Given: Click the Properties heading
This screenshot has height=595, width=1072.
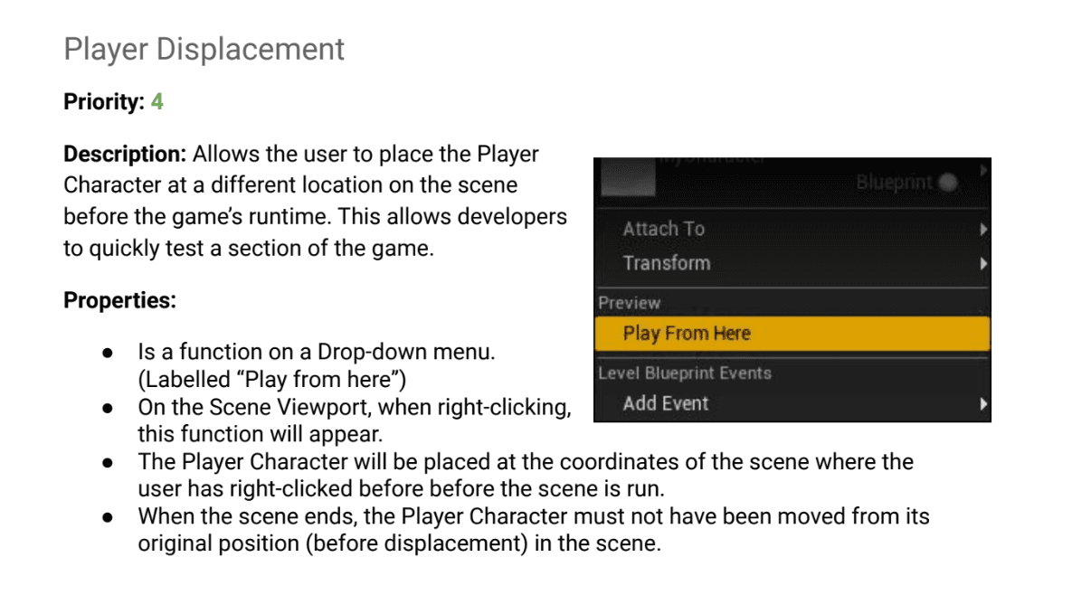Looking at the screenshot, I should [x=119, y=300].
